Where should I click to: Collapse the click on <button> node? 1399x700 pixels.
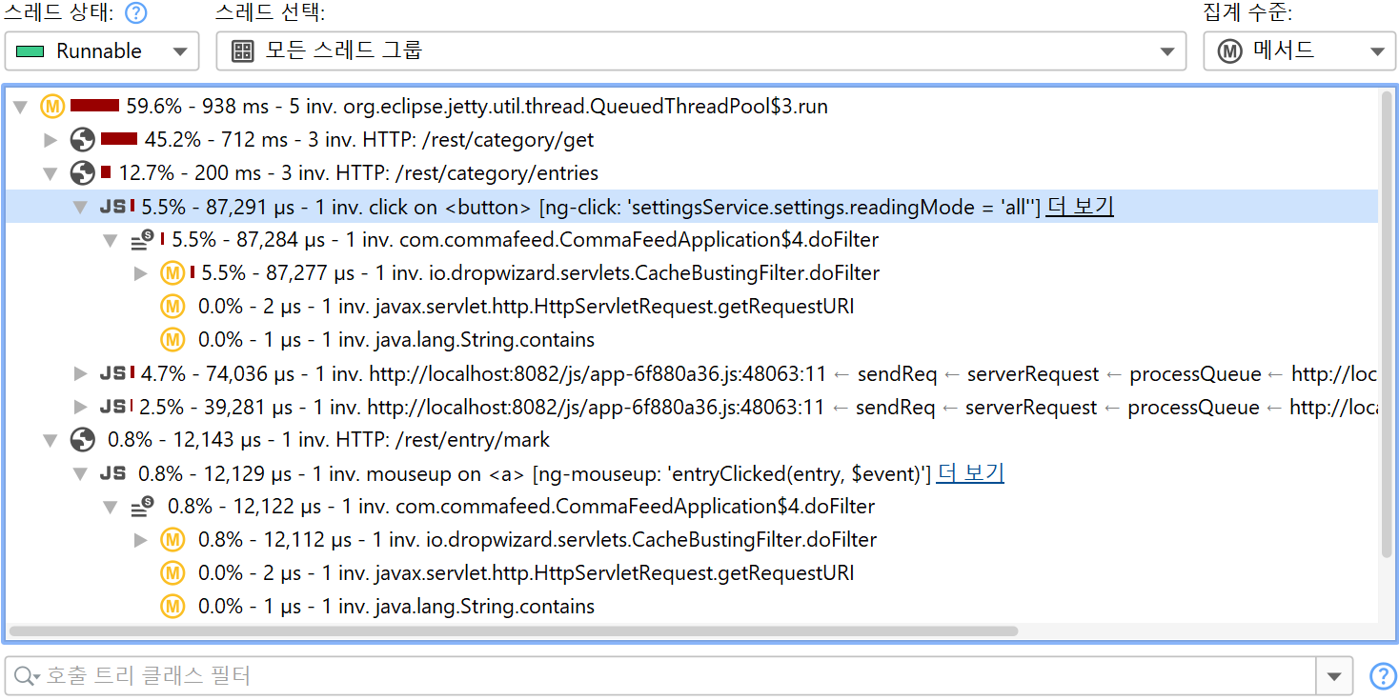(81, 207)
